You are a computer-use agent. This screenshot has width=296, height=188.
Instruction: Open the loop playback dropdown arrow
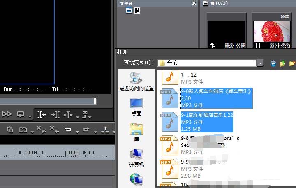[x=30, y=116]
